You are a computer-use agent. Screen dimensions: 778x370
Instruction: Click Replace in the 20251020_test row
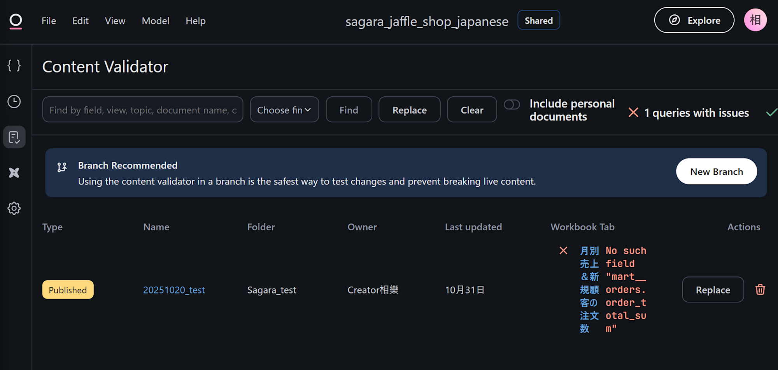(x=713, y=290)
